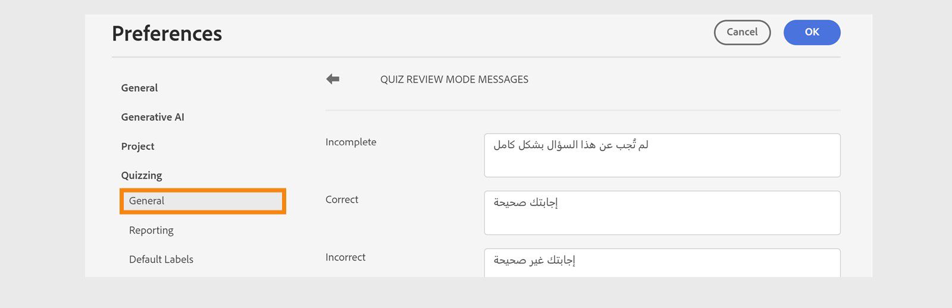Click the Correct field label
This screenshot has width=952, height=308.
click(342, 200)
